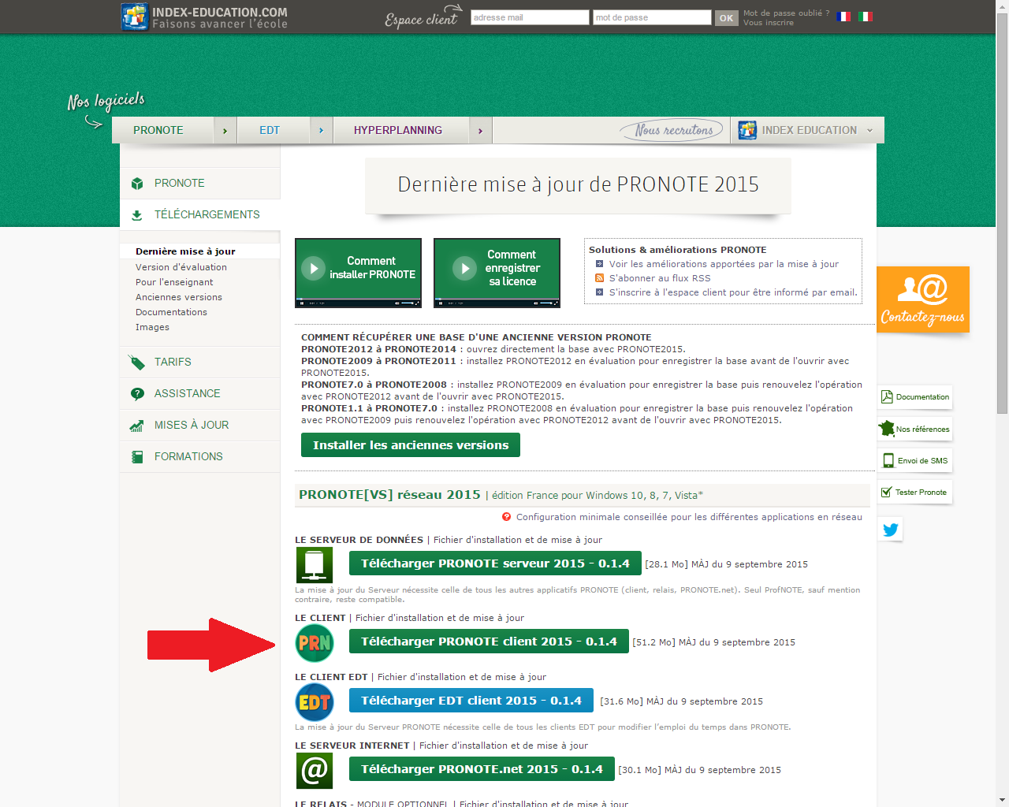Click the green PRN client icon
Viewport: 1009px width, 807px height.
pyautogui.click(x=315, y=643)
